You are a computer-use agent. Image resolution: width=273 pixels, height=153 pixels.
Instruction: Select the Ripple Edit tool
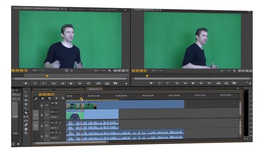[x=26, y=100]
